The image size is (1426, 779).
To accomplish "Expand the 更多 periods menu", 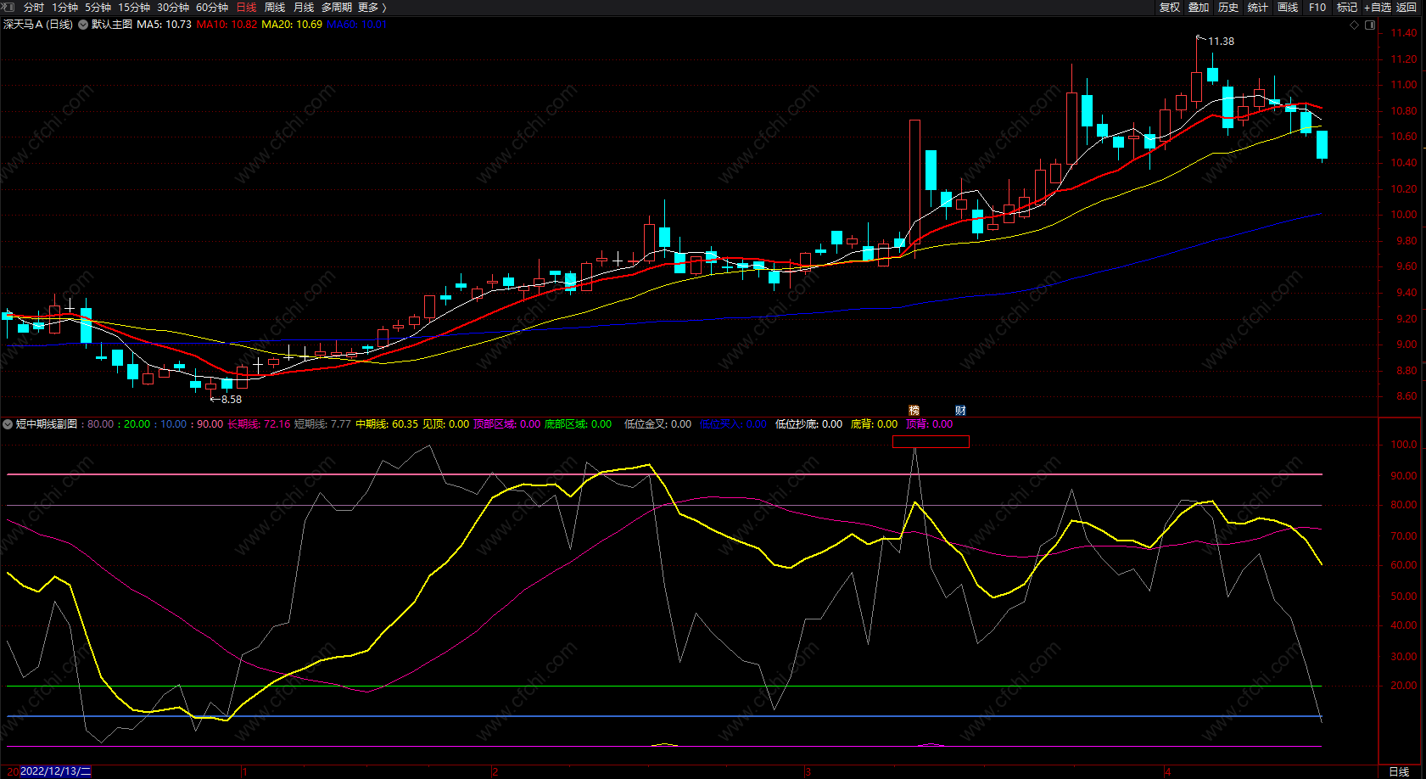I will pyautogui.click(x=372, y=8).
